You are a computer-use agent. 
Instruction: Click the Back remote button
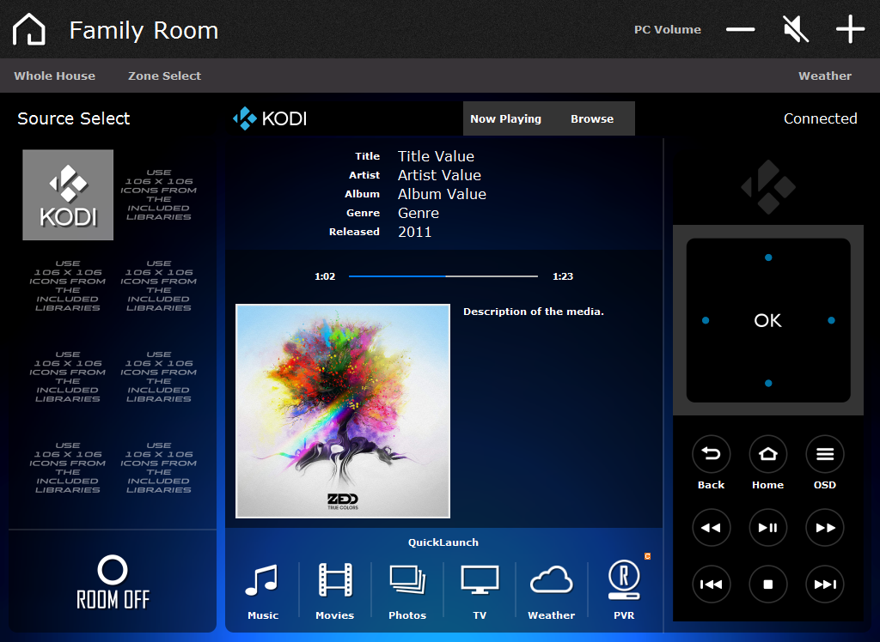pyautogui.click(x=711, y=453)
